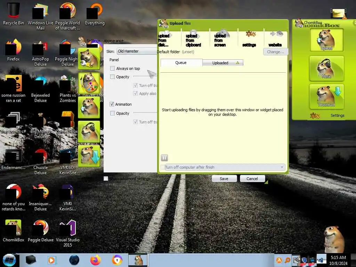Enable Always on top checkbox
The image size is (356, 267).
112,68
